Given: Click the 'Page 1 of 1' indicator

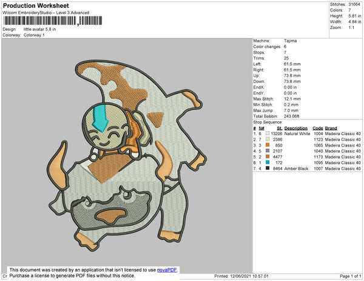Looking at the screenshot, I should [350, 276].
